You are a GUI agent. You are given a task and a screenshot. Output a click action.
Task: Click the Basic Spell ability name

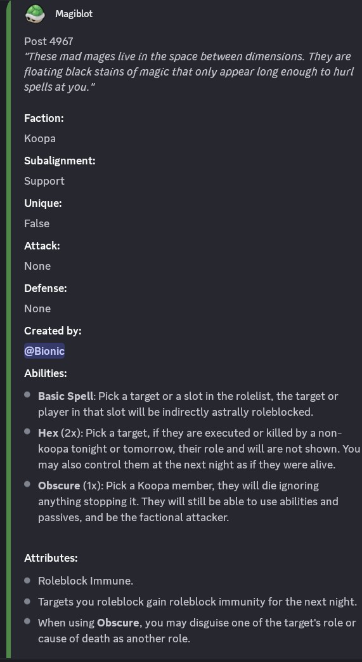65,397
